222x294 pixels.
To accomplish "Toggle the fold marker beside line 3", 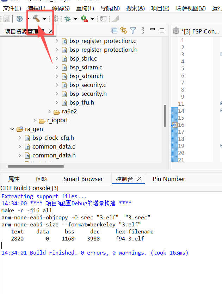I will point(221,54).
